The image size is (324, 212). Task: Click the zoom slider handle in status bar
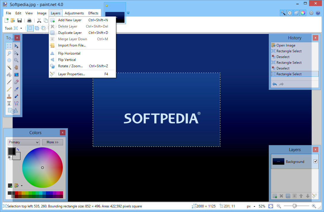295,206
